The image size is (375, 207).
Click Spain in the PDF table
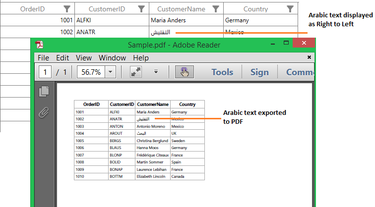[x=176, y=162]
